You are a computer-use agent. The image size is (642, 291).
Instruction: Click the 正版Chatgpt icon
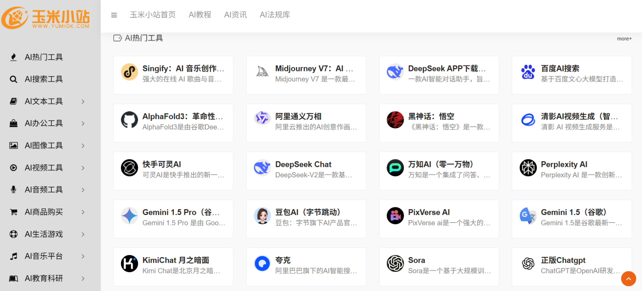pyautogui.click(x=528, y=264)
